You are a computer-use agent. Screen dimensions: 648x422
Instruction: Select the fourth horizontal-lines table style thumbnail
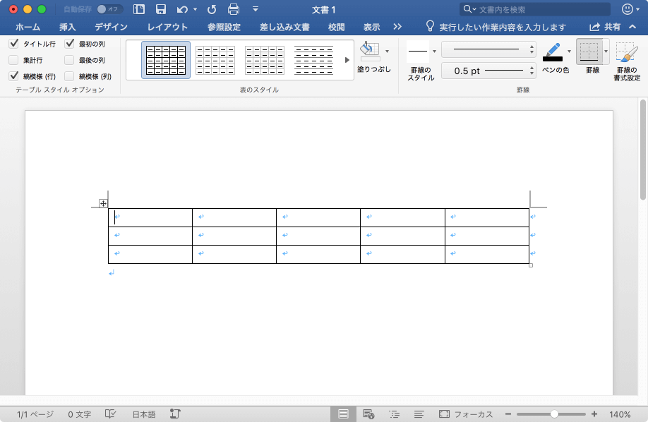[313, 60]
